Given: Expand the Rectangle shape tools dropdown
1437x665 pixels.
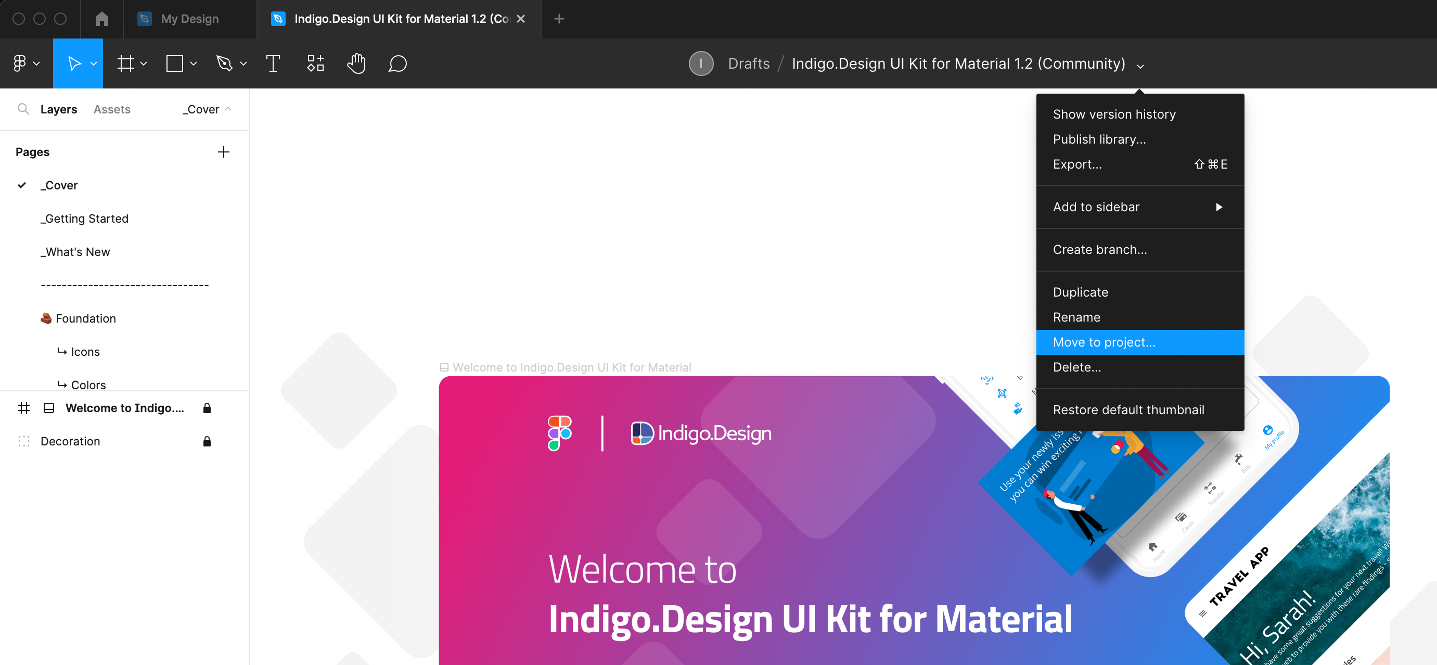Looking at the screenshot, I should point(194,63).
